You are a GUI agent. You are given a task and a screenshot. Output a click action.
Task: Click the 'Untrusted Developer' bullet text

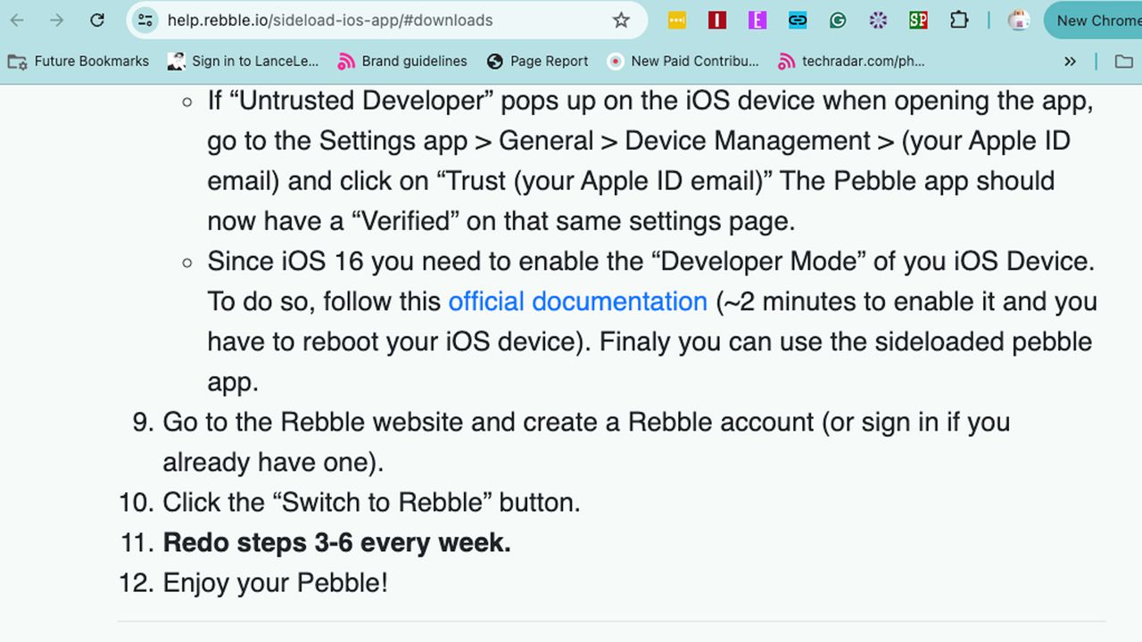click(652, 160)
